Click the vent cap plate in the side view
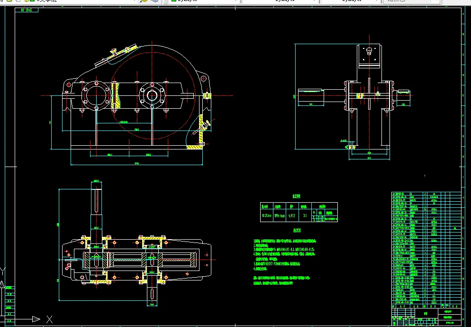Screen dimensions: 471x327 369,56
